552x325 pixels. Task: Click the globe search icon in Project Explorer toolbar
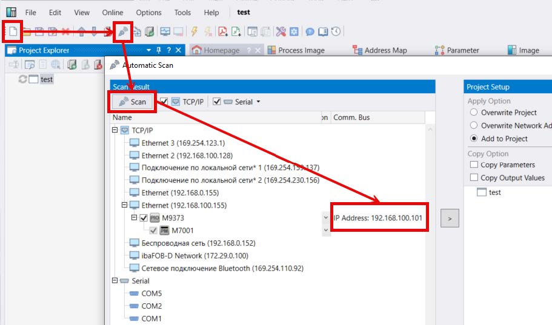pos(56,64)
